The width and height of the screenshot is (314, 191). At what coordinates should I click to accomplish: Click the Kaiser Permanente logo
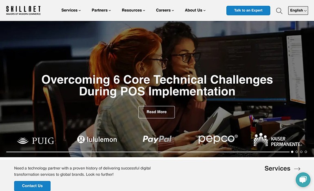click(277, 140)
